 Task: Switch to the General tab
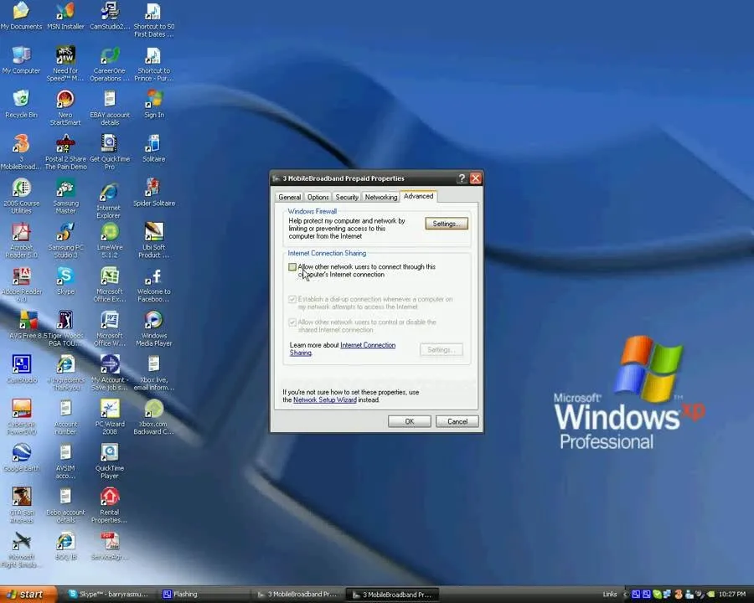tap(290, 197)
